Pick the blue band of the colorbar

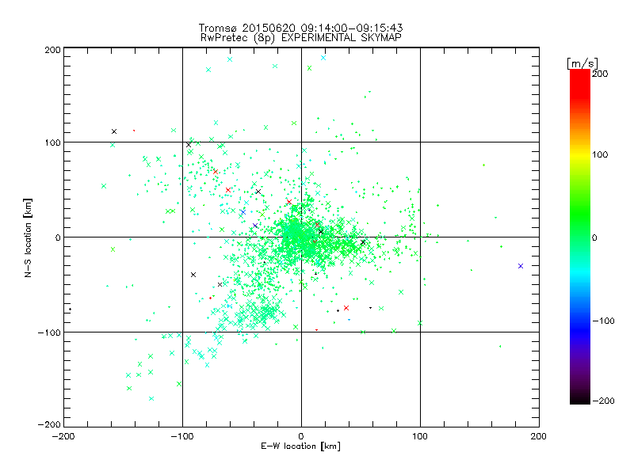click(580, 329)
